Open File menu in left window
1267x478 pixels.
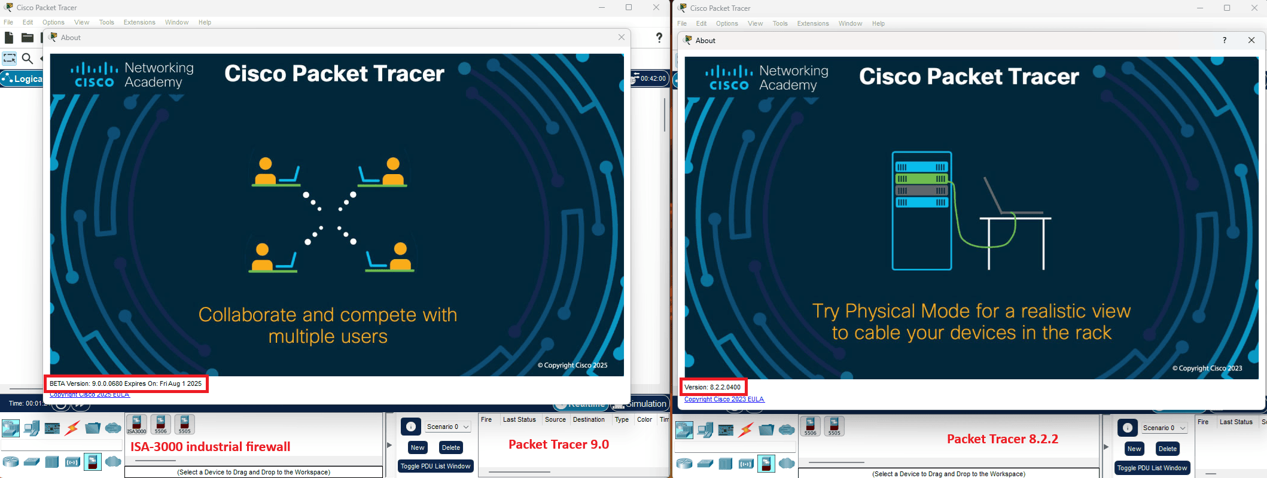[x=8, y=22]
